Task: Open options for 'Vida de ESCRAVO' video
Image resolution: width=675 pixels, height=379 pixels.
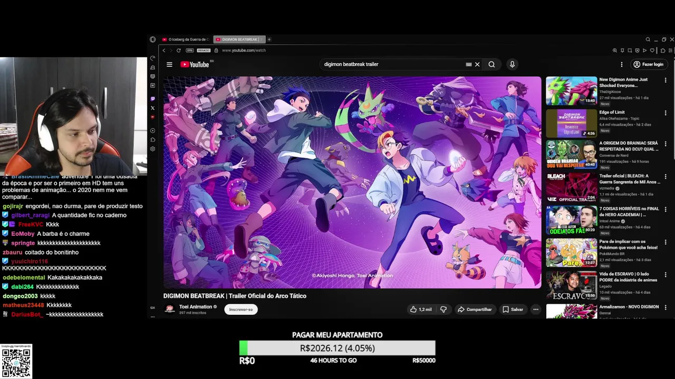Action: [666, 275]
